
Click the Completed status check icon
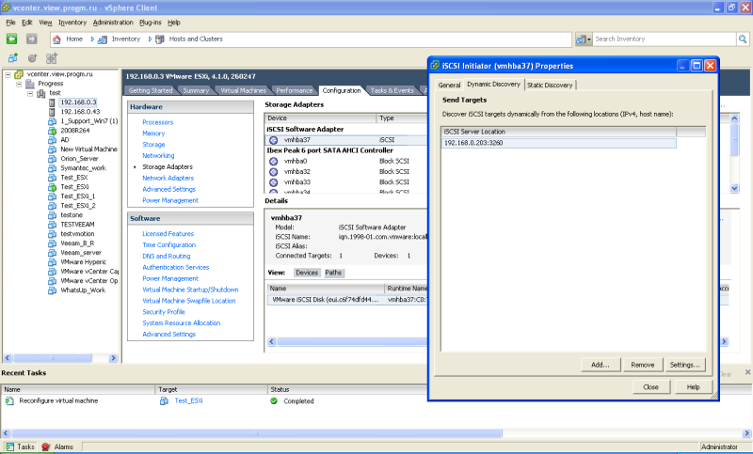tap(274, 401)
